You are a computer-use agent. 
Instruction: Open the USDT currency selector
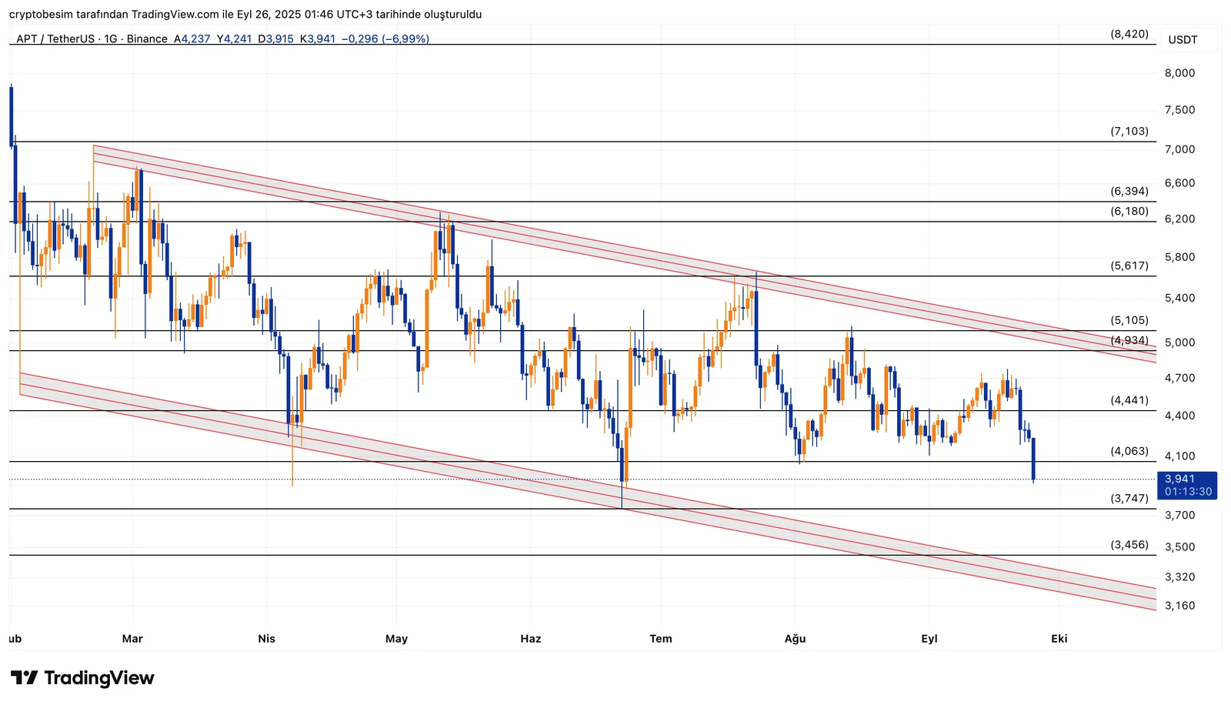1183,40
